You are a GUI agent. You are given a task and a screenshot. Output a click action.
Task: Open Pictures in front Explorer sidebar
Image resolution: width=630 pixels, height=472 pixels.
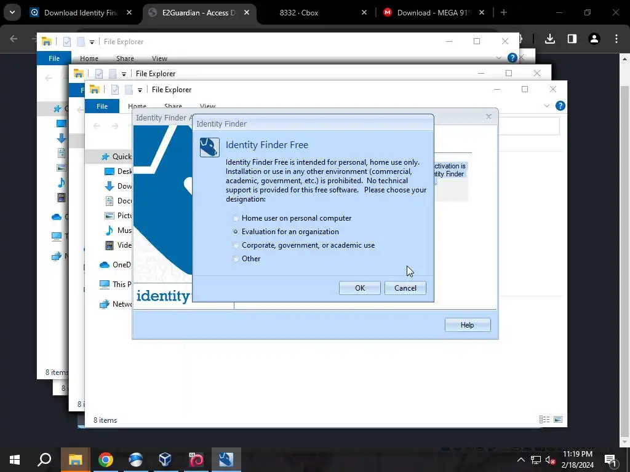click(118, 216)
